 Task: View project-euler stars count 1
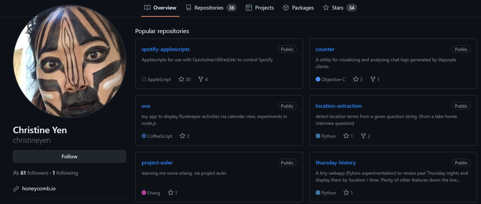(x=173, y=193)
